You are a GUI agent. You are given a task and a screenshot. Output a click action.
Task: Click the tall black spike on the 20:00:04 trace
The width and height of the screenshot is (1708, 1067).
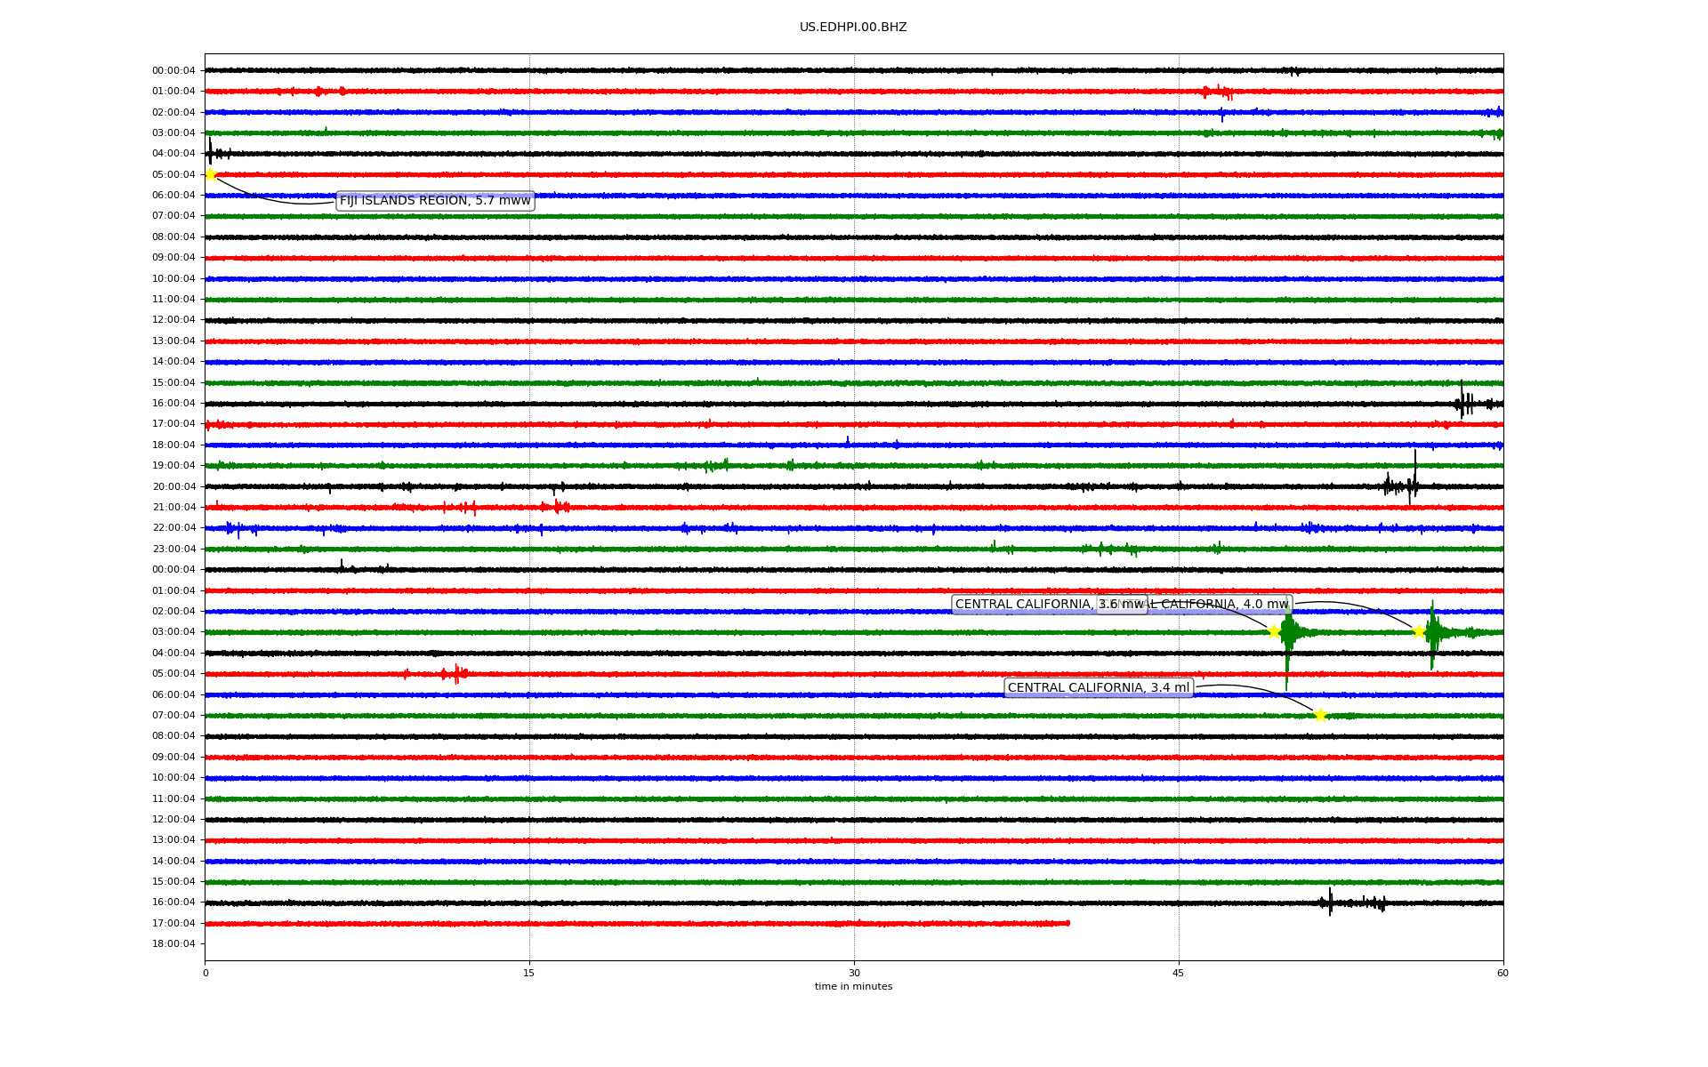pos(1414,471)
